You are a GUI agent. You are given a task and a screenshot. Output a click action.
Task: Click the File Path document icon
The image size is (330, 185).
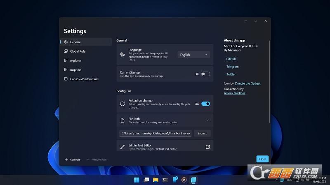[x=123, y=120]
